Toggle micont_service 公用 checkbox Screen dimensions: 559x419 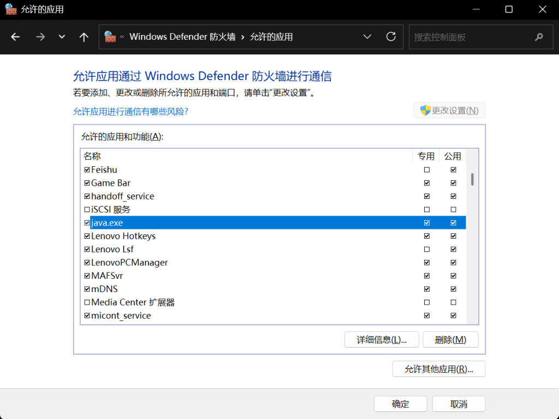[453, 315]
